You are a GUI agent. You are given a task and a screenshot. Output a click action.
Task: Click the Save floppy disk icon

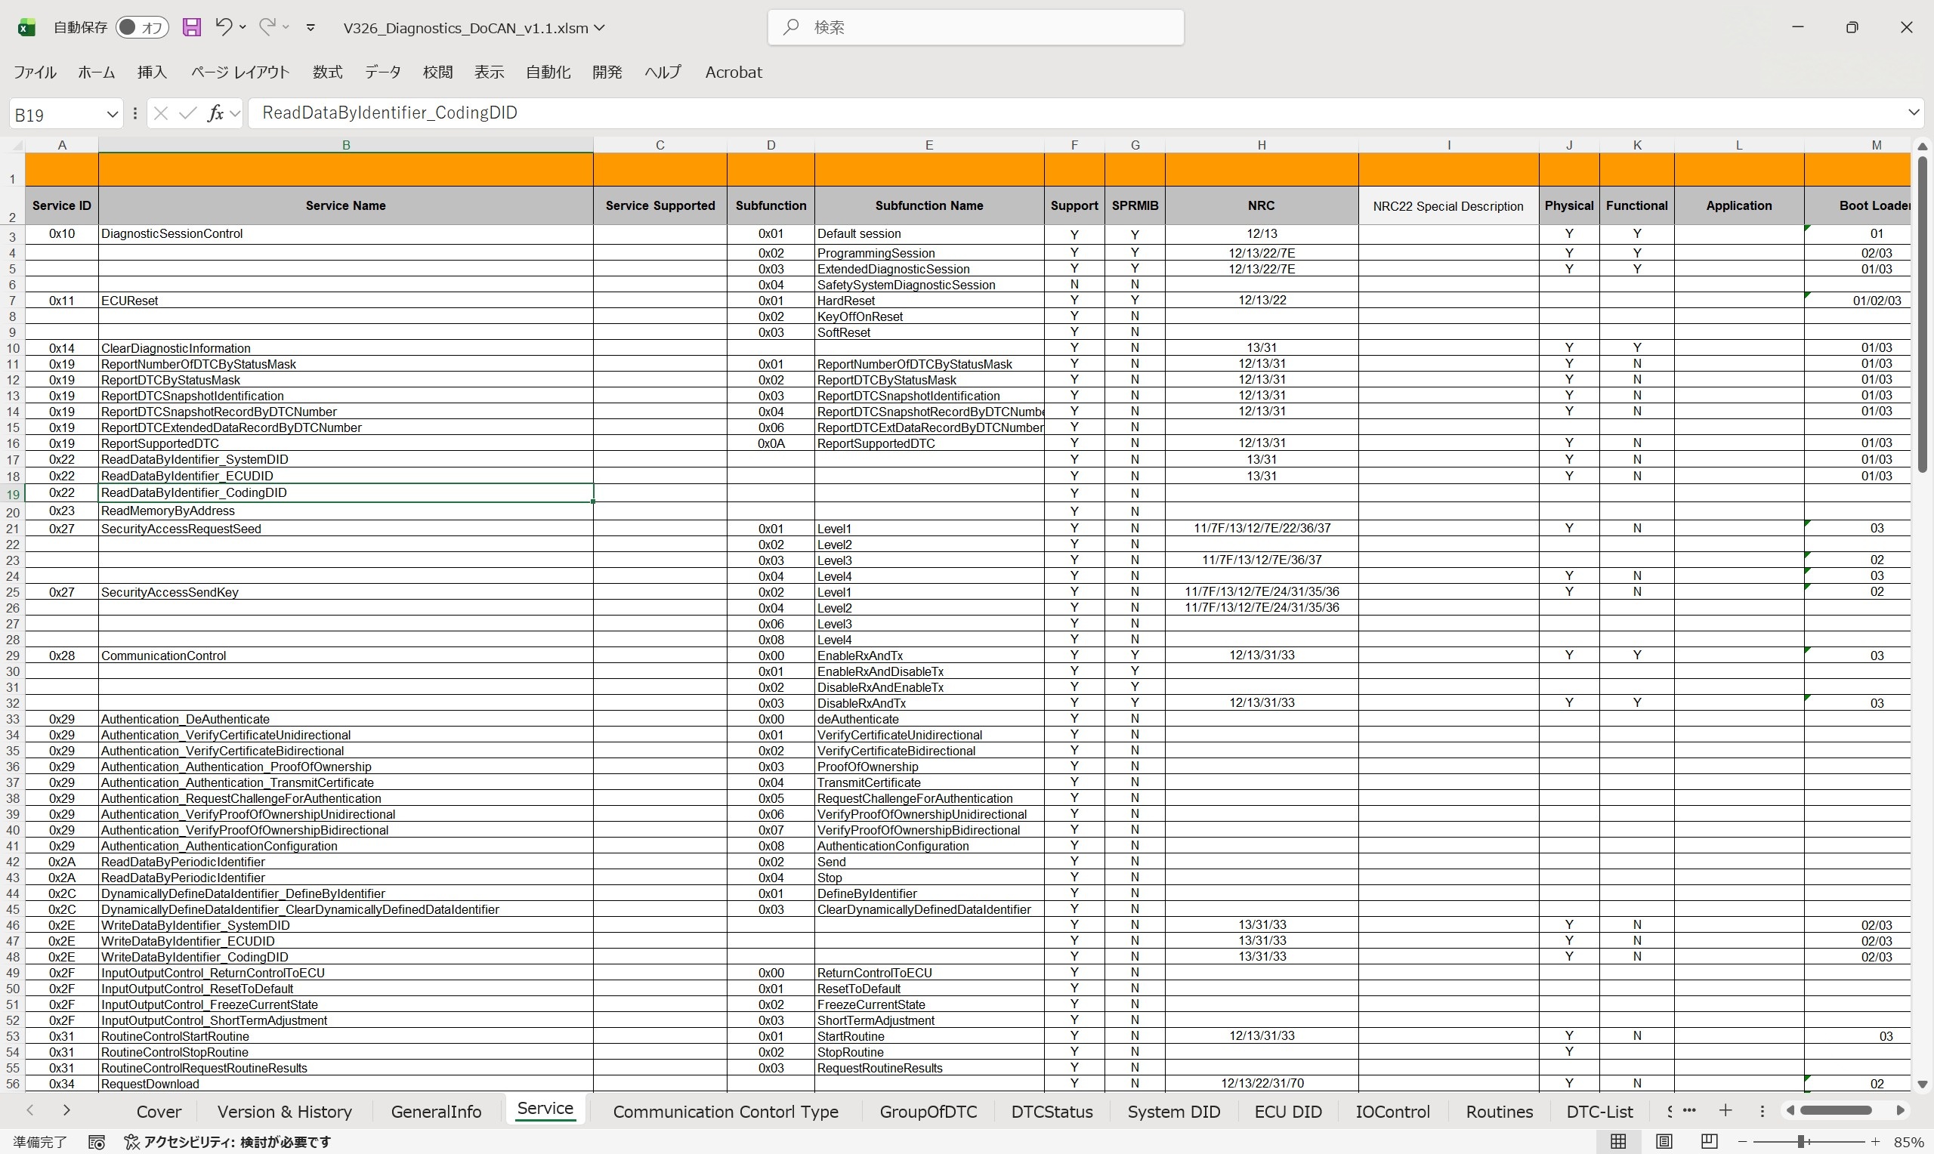191,27
